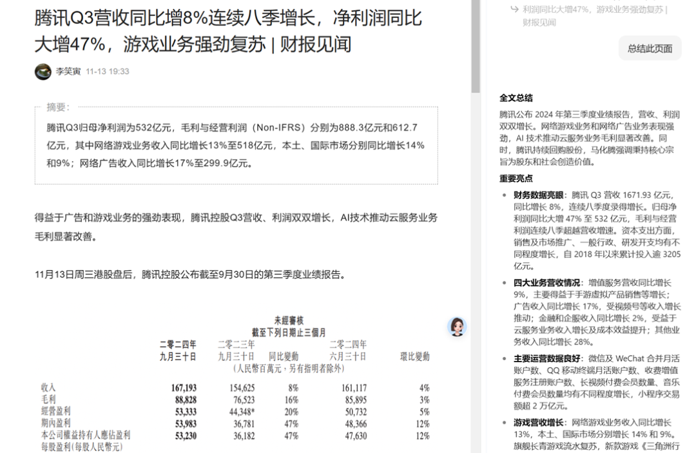Click the 全文总结 heading
The image size is (696, 453).
click(516, 98)
